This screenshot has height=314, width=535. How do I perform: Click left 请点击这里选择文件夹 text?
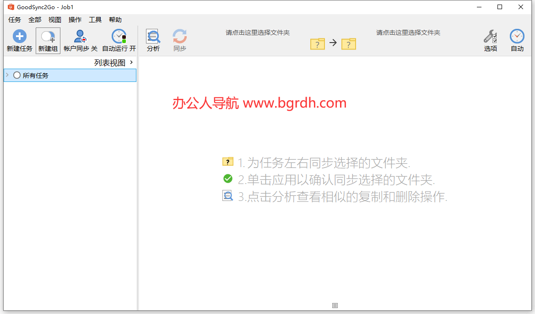[x=257, y=32]
